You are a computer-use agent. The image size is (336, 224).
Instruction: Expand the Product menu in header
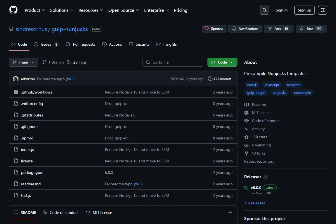click(x=35, y=10)
